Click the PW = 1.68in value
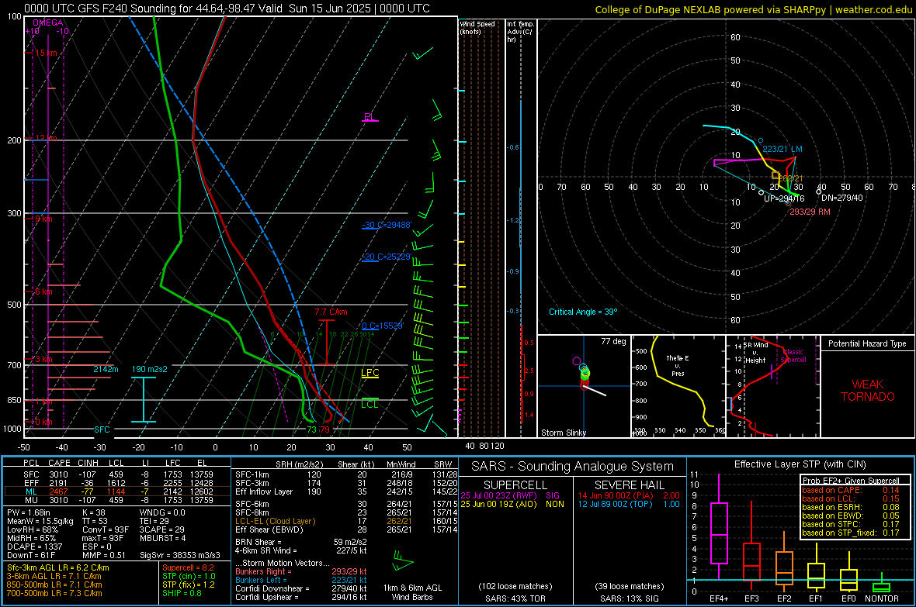This screenshot has height=607, width=916. (x=29, y=512)
